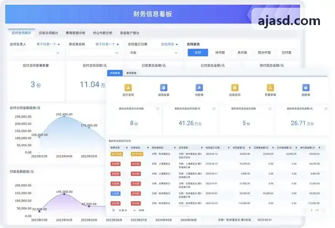Select 未付款 contract status filter
This screenshot has width=335, height=228.
[242, 52]
